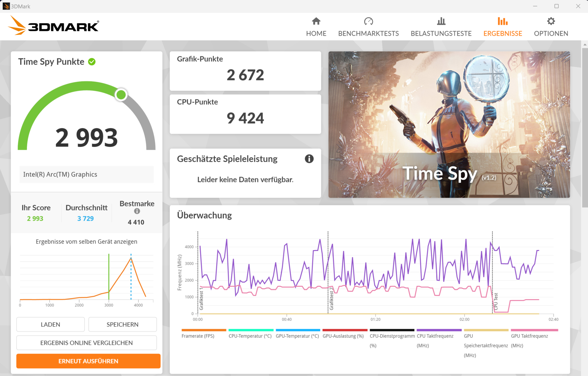Screen dimensions: 588x376
Task: Click the Überwachung heading
Action: (204, 215)
